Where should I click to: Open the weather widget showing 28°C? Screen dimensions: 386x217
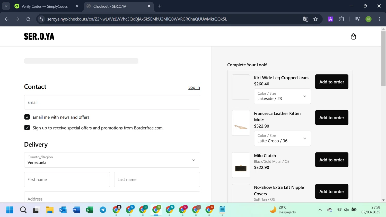(x=283, y=210)
